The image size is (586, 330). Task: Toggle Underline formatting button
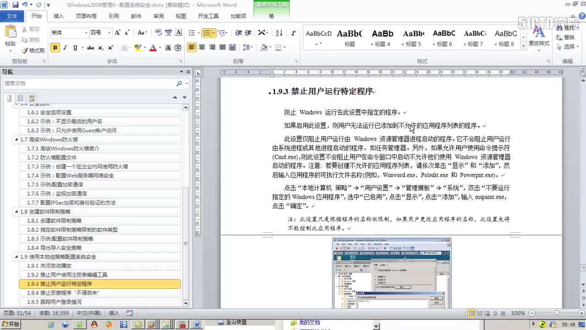click(76, 48)
